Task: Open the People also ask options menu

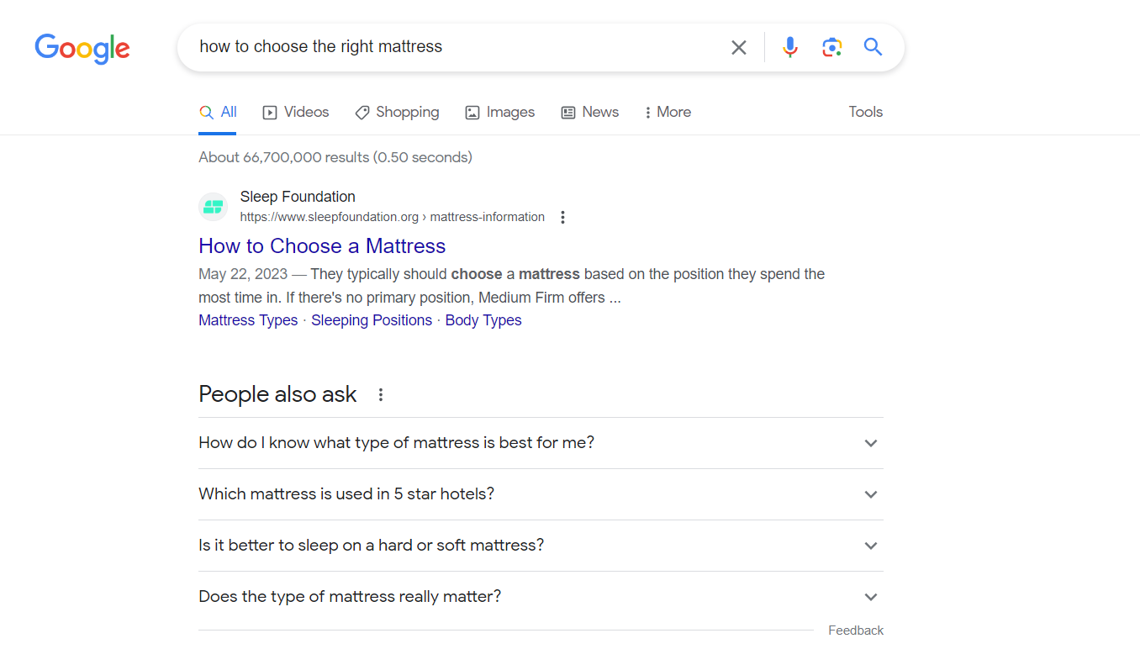Action: tap(381, 393)
